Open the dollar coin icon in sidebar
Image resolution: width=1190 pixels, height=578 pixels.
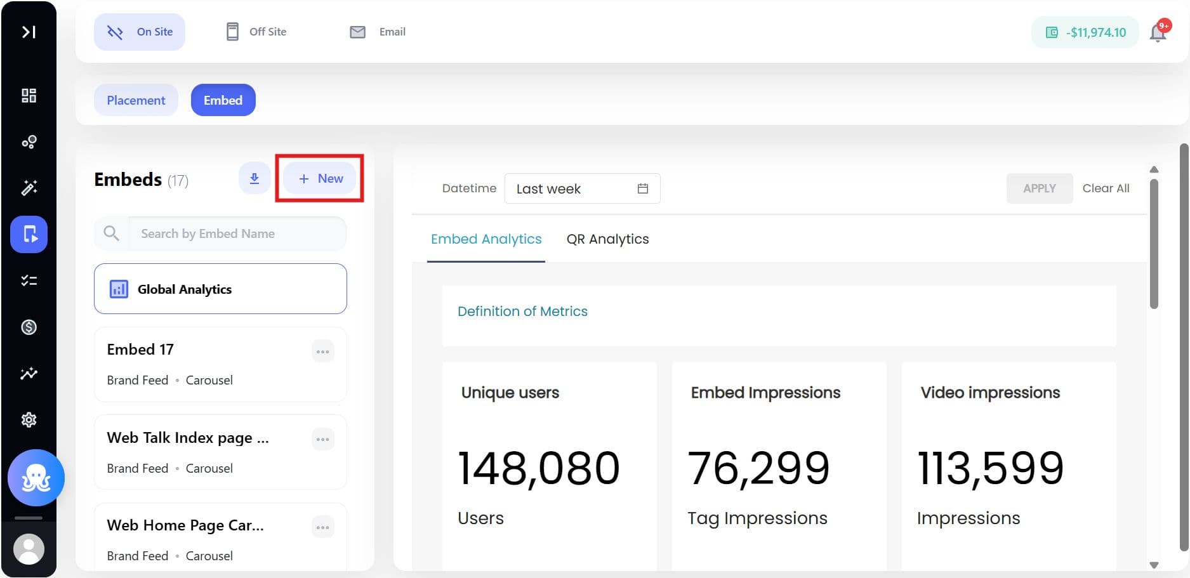point(29,327)
